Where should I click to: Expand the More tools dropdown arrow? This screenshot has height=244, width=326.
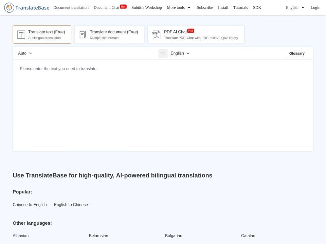point(189,8)
